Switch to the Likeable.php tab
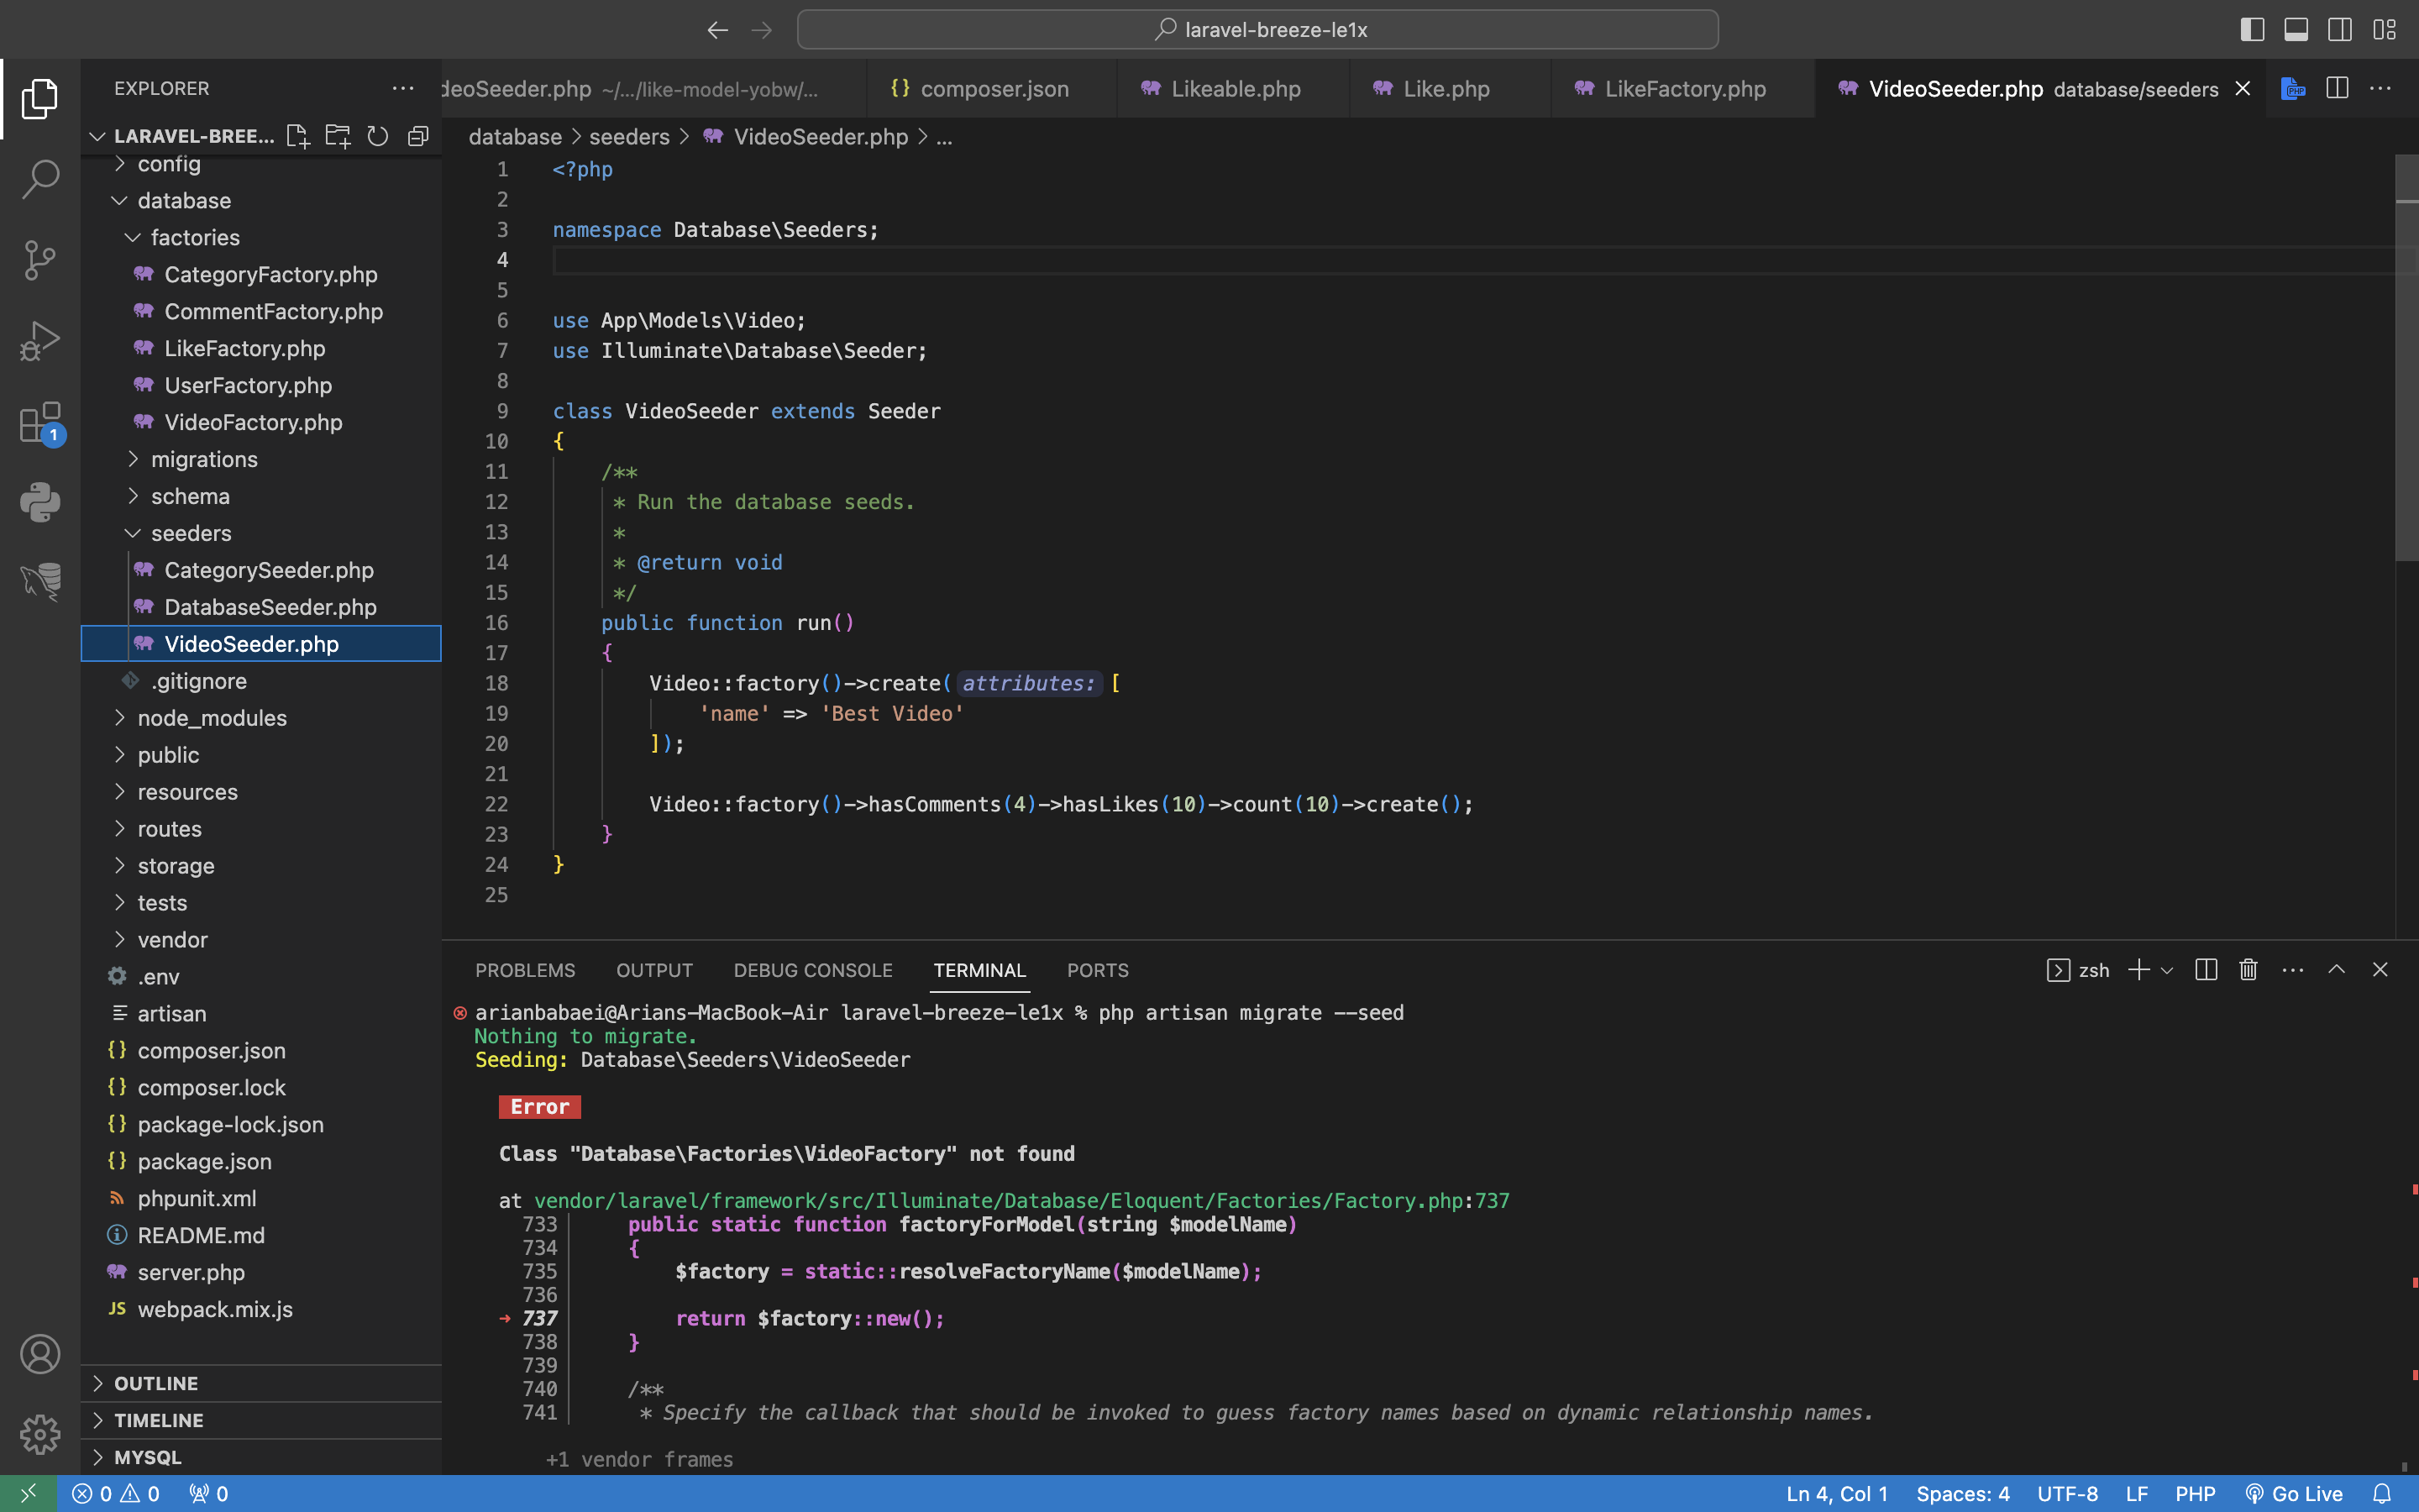This screenshot has height=1512, width=2419. [1232, 88]
